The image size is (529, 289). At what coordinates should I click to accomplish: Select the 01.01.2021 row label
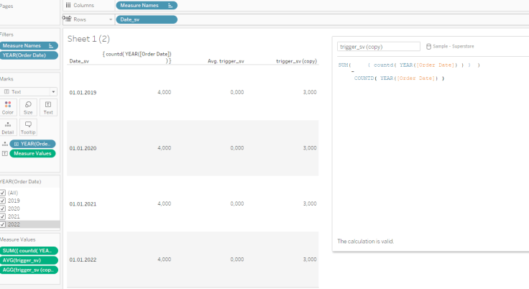(x=83, y=204)
